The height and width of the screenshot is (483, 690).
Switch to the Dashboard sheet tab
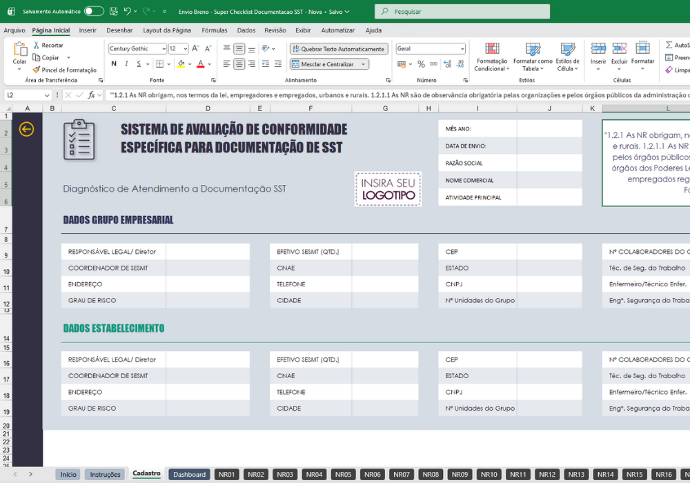coord(189,474)
